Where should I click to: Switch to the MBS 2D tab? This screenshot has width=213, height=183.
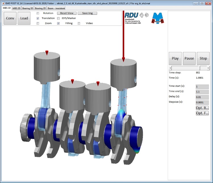[x=16, y=8]
